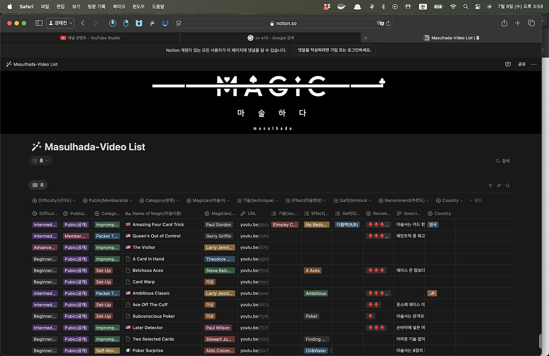Image resolution: width=549 pixels, height=356 pixels.
Task: Click the sign-up or login comment button
Action: [335, 50]
